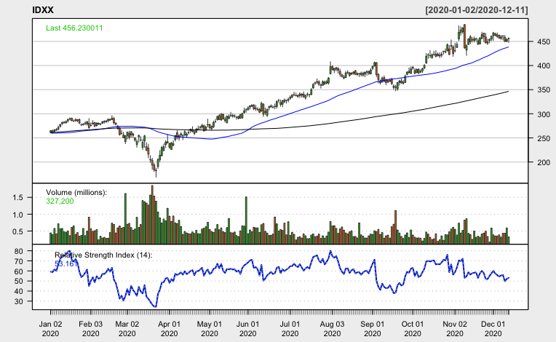Click the 450 price axis label
Screen dimensions: 556x342
[544, 41]
